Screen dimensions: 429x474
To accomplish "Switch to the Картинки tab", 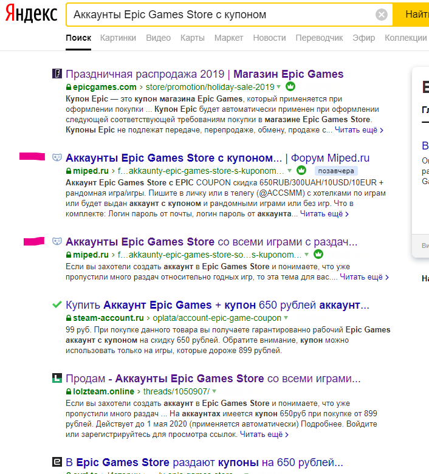I will point(118,38).
